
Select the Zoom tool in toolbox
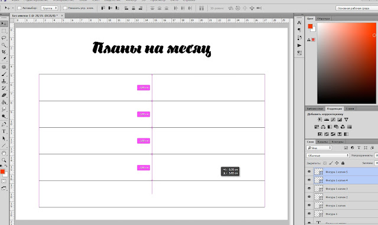point(4,160)
